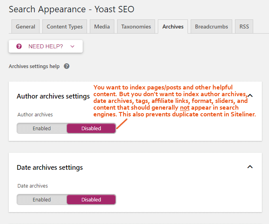Collapse the Author archives settings panel
The image size is (269, 224).
(x=250, y=95)
